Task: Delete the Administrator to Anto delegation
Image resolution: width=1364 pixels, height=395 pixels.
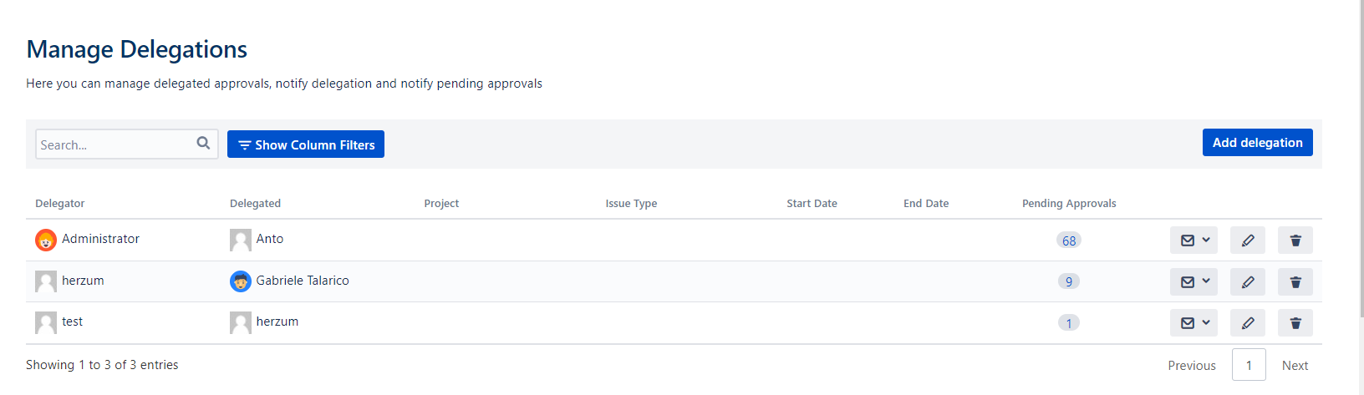Action: (1295, 241)
